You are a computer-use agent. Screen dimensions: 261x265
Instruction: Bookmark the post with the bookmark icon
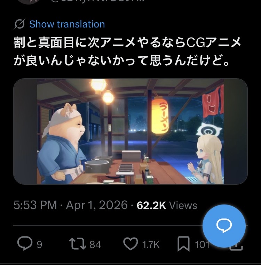tap(183, 244)
